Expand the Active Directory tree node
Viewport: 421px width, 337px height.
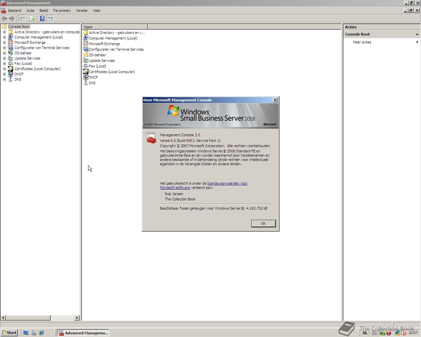point(4,32)
